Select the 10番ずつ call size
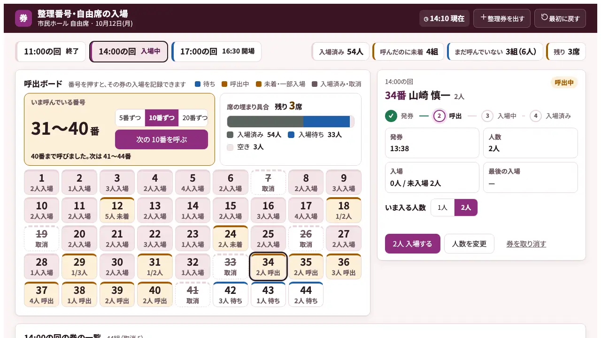The height and width of the screenshot is (338, 601). pos(162,118)
